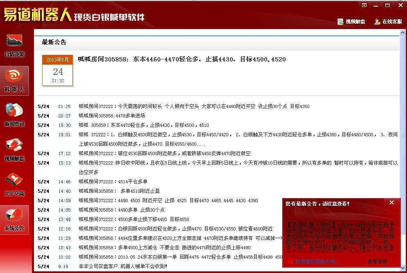Click the 视频解盘 icon at top right
The width and height of the screenshot is (407, 273).
point(351,23)
